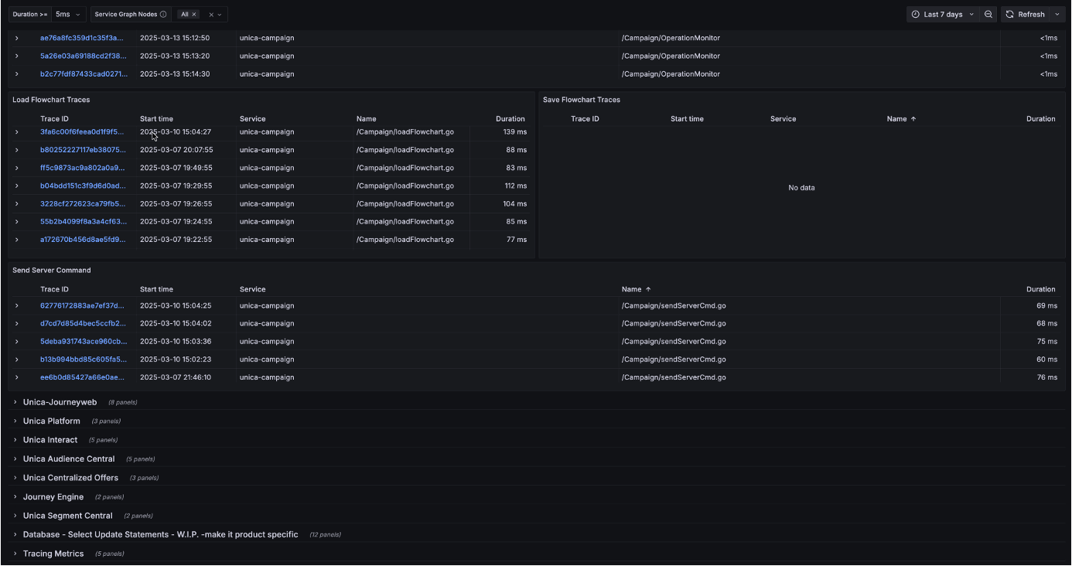Sort Load Flowchart Traces by Start time
This screenshot has height=566, width=1072.
coord(156,119)
